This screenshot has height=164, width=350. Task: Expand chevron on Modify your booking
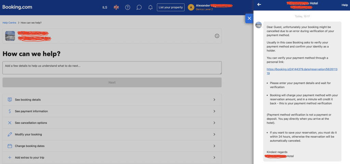point(214,134)
